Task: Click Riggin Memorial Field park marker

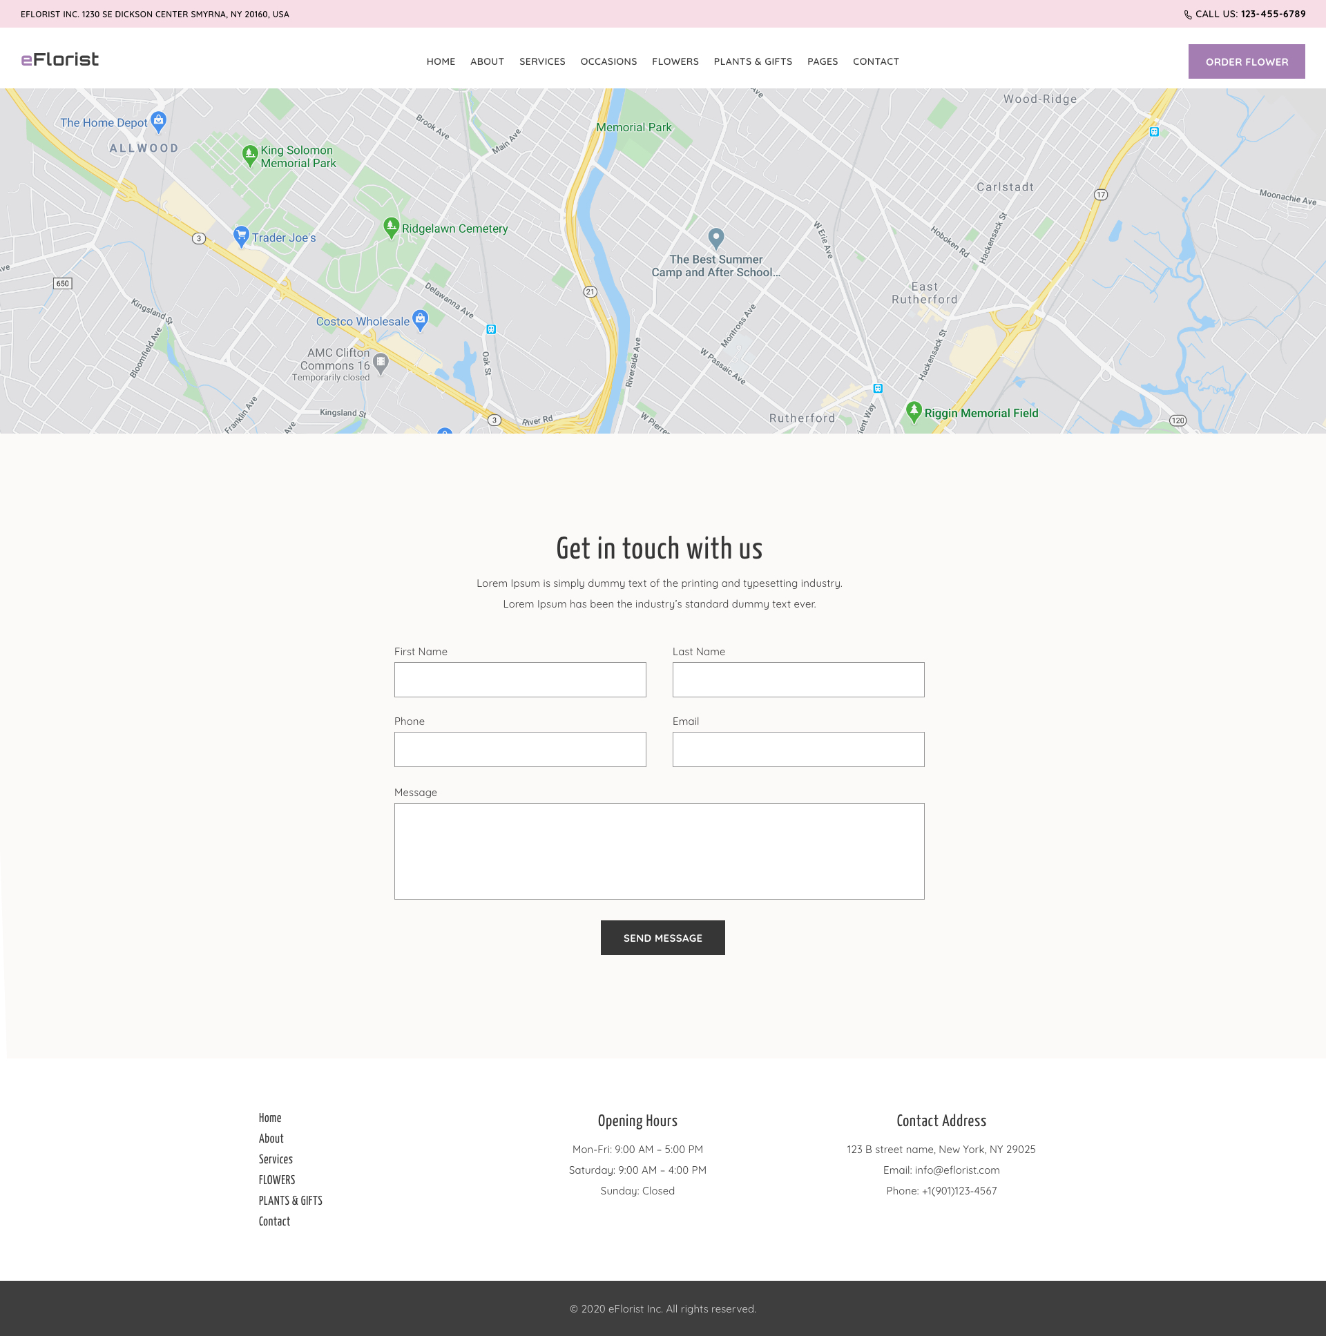Action: tap(914, 412)
